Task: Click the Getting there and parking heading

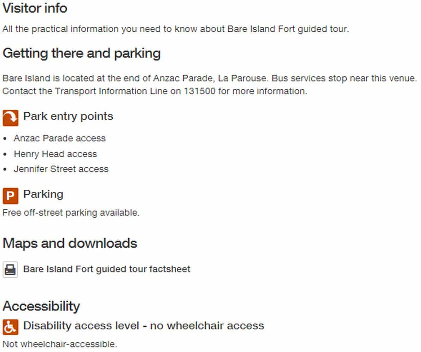Action: coord(82,54)
